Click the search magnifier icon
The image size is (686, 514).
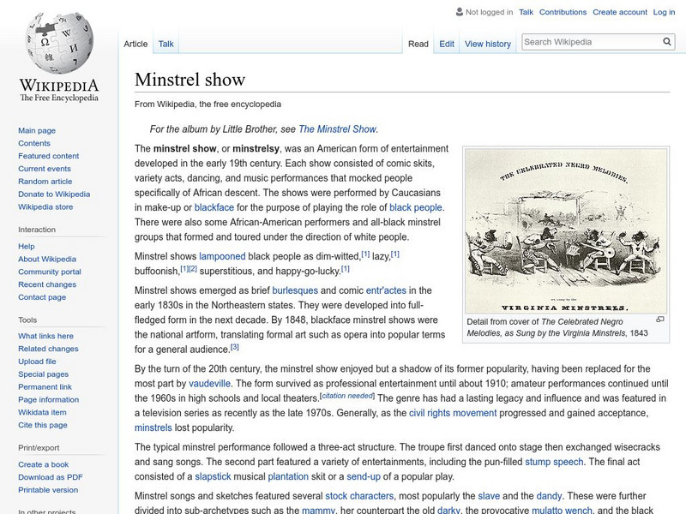[x=667, y=42]
